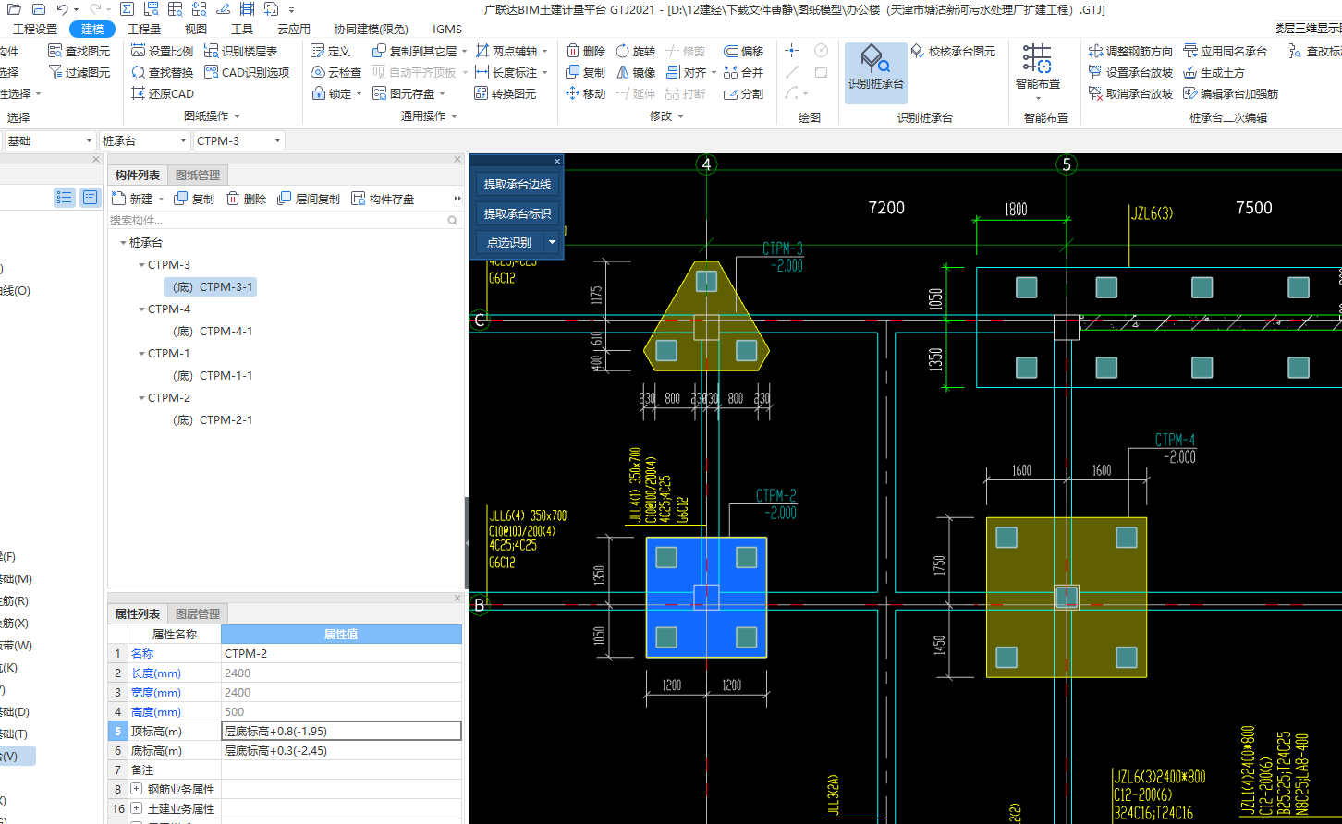Open the 基础 category combo box
The height and width of the screenshot is (824, 1342).
pyautogui.click(x=50, y=140)
